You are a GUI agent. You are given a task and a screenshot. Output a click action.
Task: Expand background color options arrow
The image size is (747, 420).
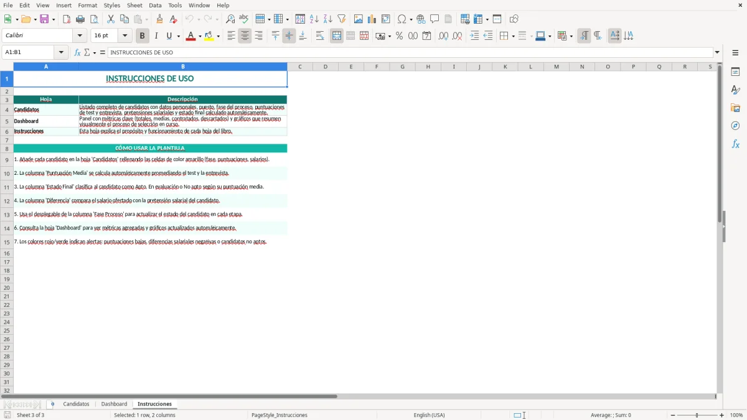click(x=218, y=36)
